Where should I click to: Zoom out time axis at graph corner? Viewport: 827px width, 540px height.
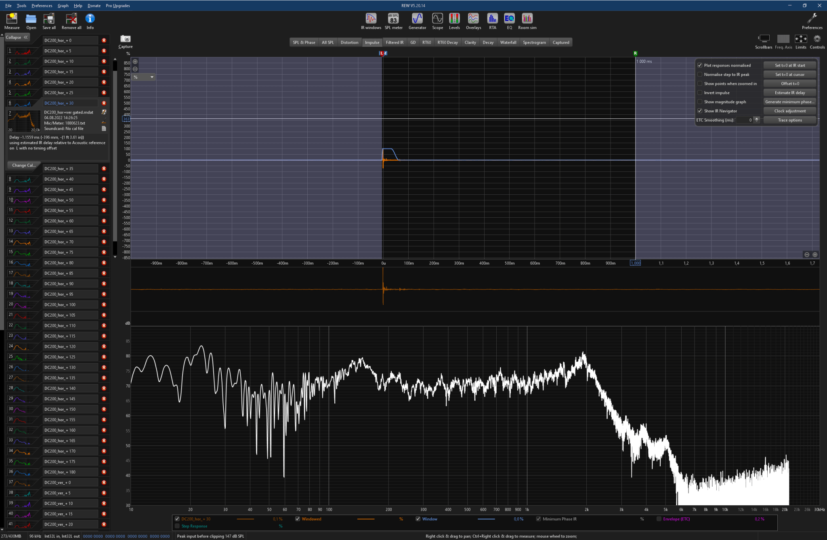[807, 254]
